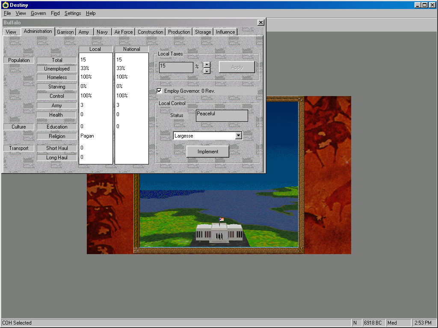Click the Education button

(x=57, y=126)
